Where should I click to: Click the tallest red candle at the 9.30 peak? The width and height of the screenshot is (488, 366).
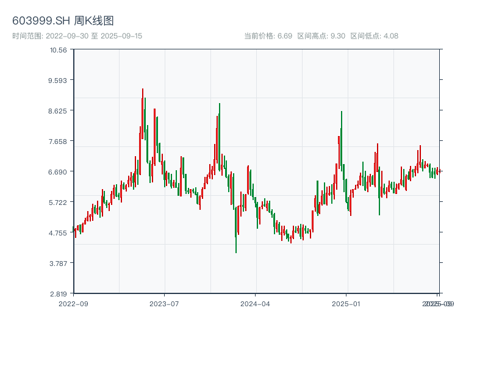click(x=143, y=114)
